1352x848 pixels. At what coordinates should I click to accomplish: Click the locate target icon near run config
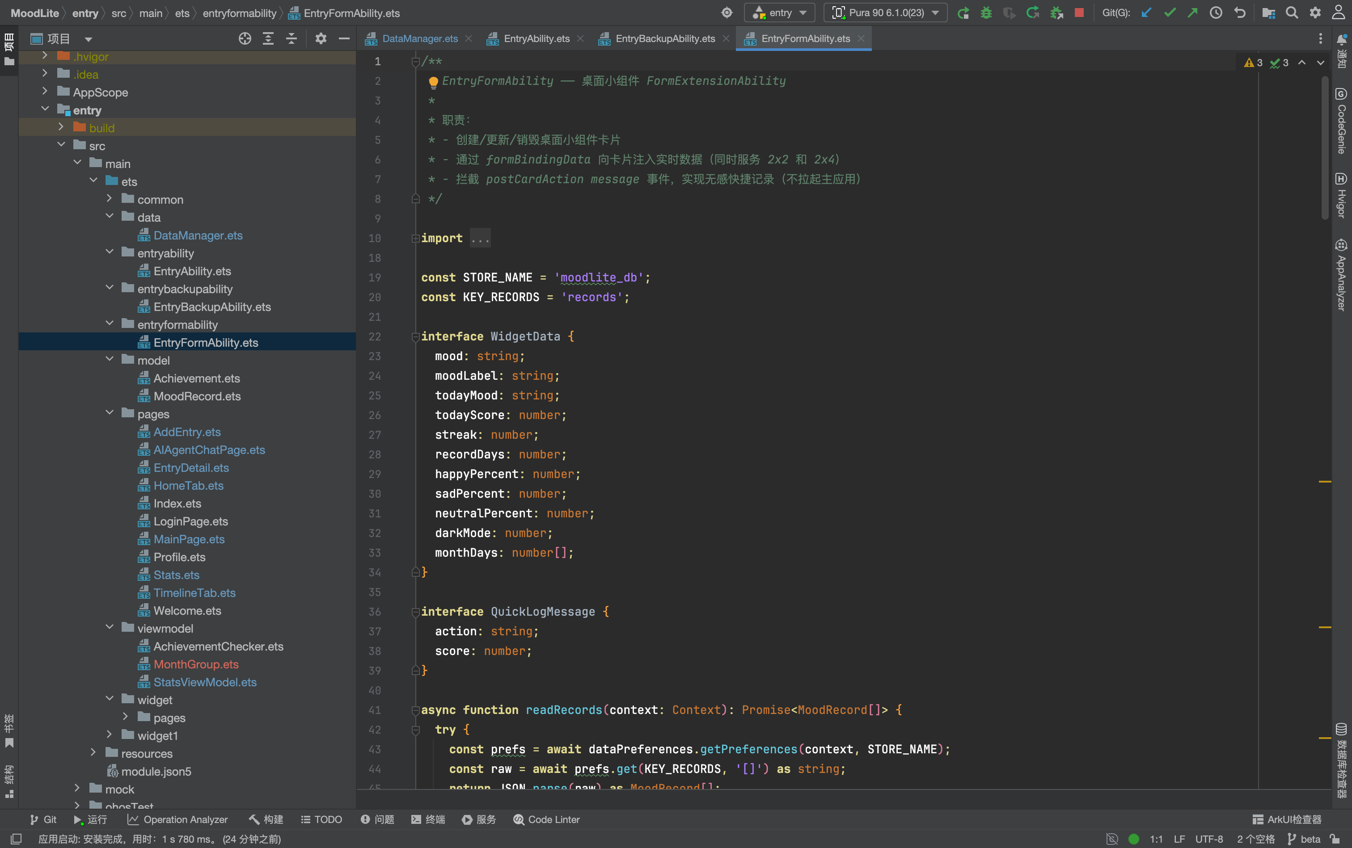pos(727,13)
